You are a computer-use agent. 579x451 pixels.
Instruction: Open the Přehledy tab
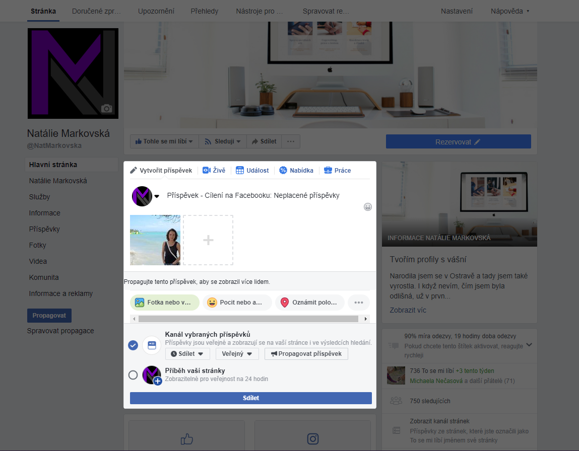click(204, 11)
